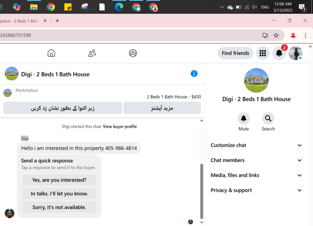Click the install app icon in the address bar

point(265,35)
